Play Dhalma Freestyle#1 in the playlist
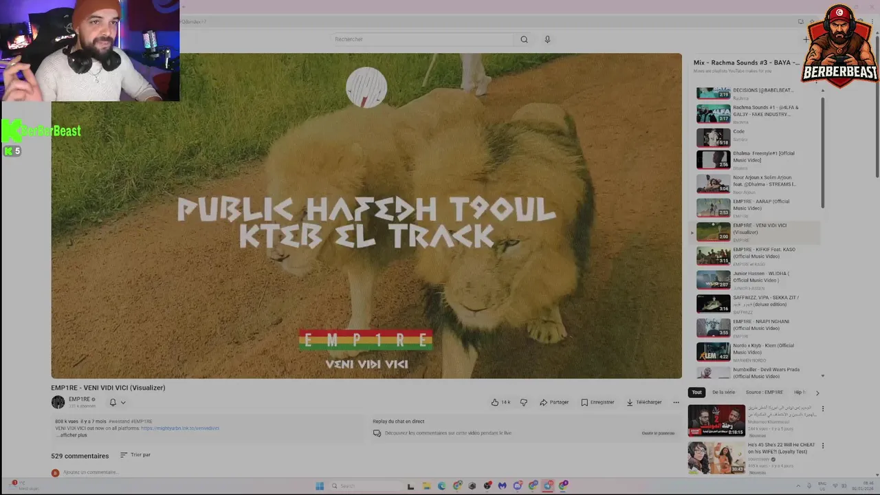 pos(756,160)
